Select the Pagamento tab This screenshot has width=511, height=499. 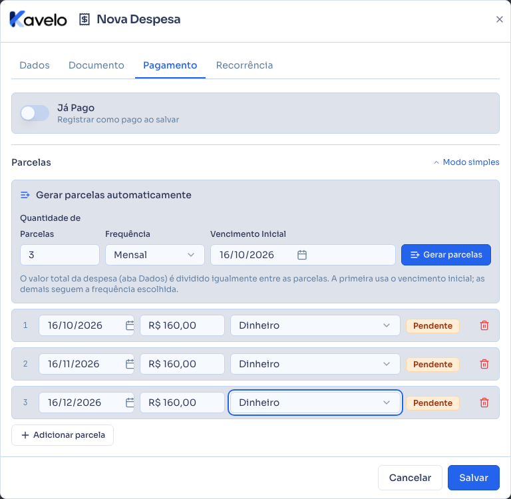(170, 65)
